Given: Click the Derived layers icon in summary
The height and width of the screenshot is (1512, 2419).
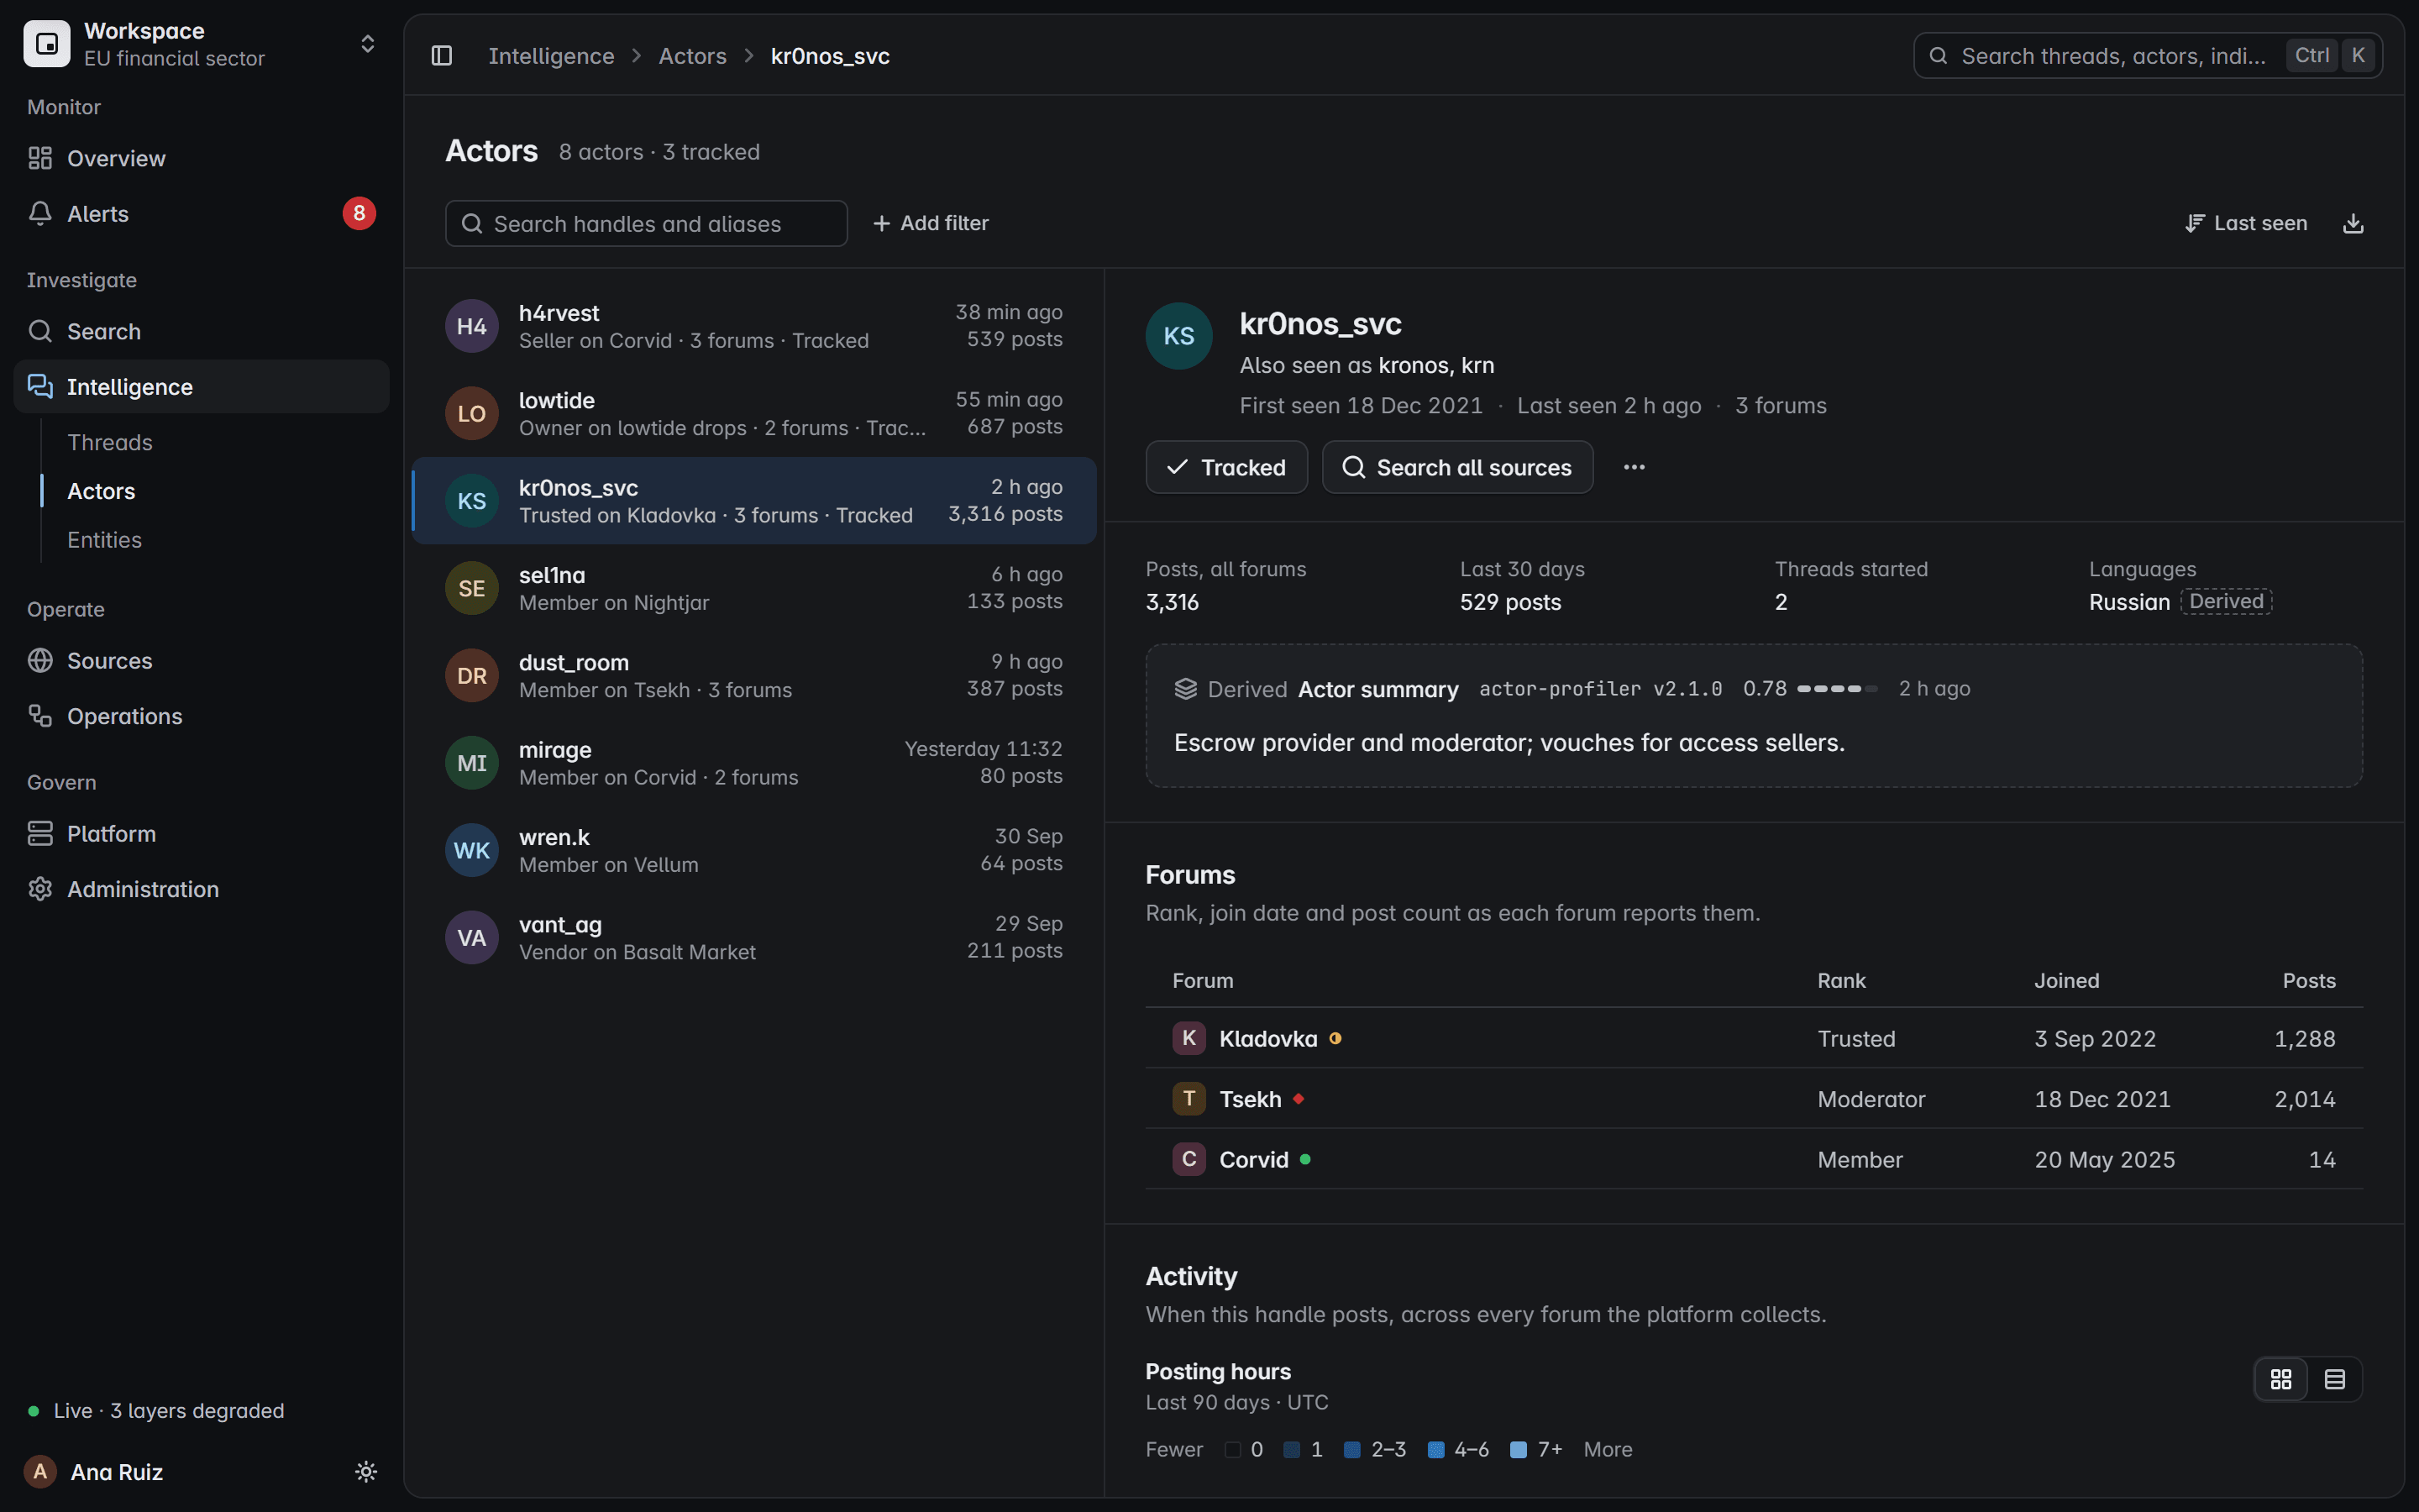Looking at the screenshot, I should coord(1185,689).
